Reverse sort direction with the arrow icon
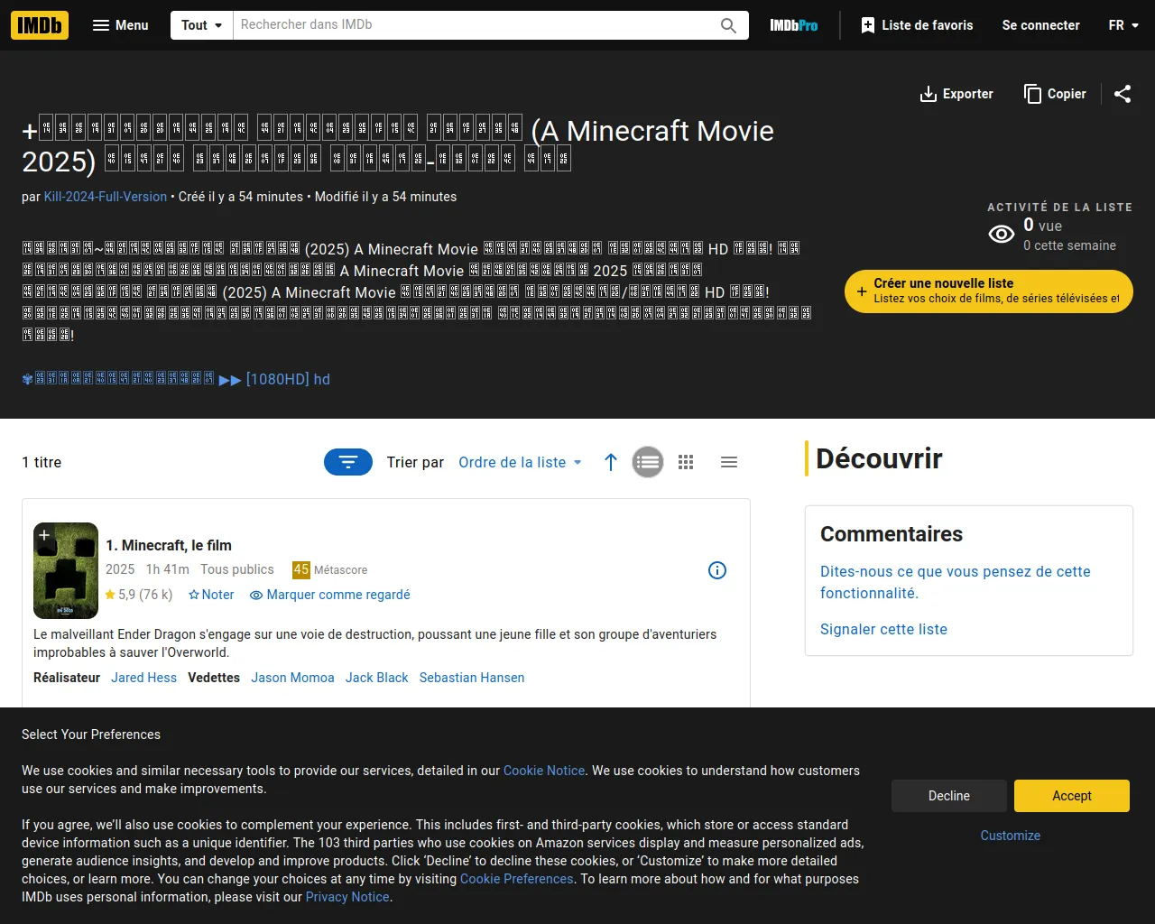Image resolution: width=1155 pixels, height=924 pixels. tap(611, 462)
